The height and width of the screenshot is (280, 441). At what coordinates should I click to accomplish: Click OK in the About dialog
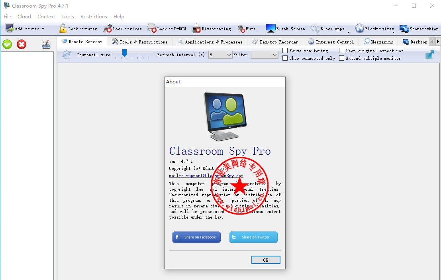(266, 260)
